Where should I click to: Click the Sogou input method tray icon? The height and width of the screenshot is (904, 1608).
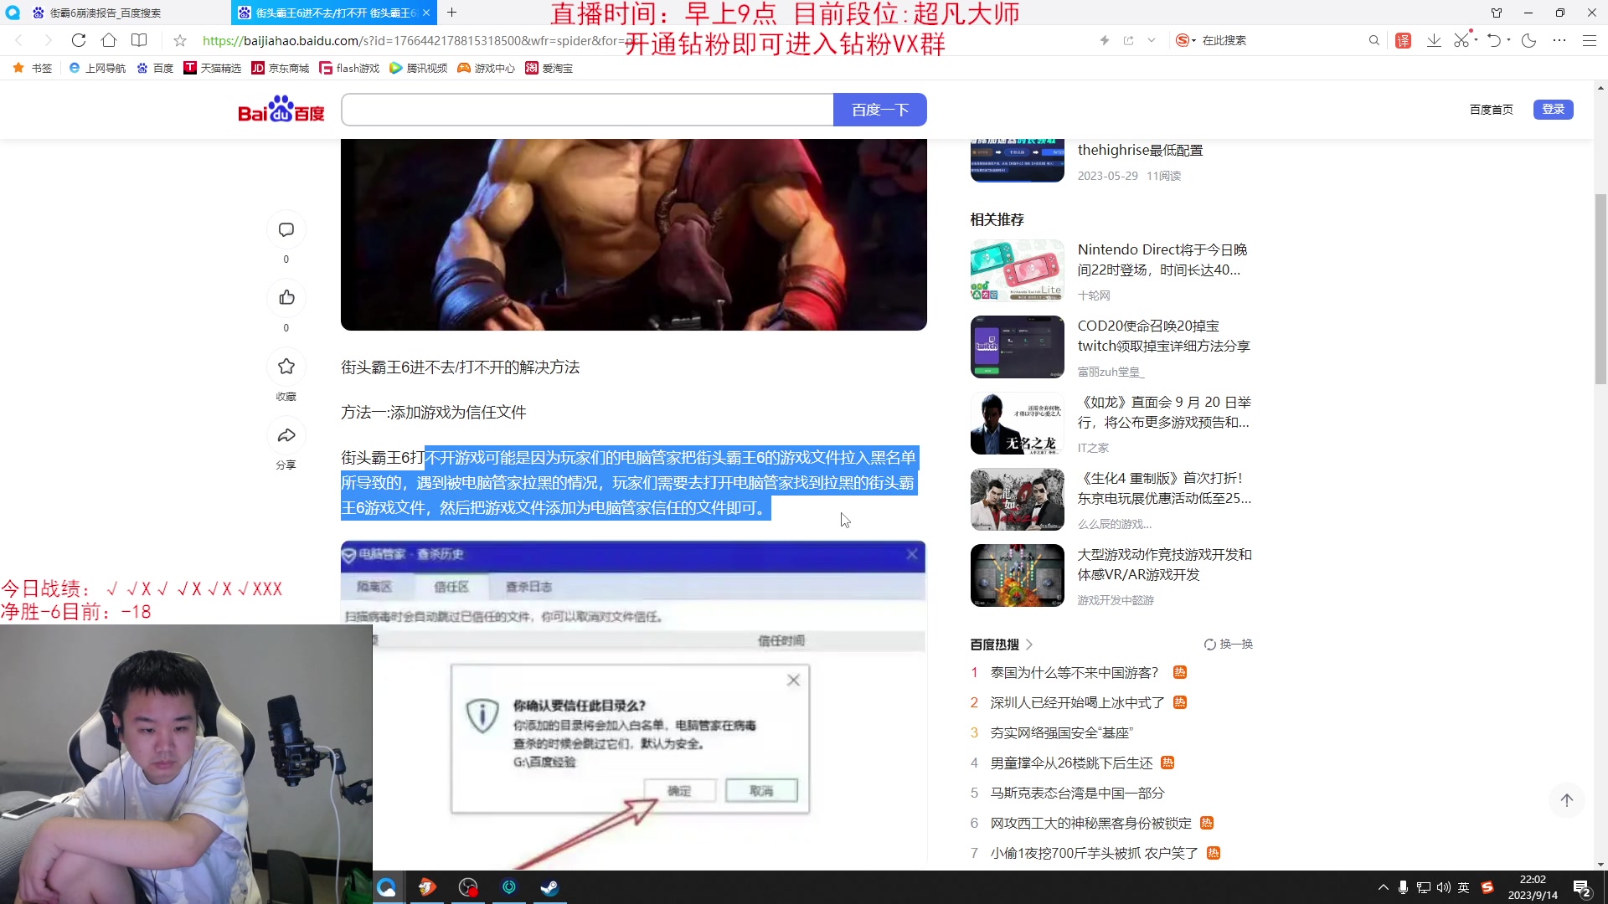(x=1487, y=887)
